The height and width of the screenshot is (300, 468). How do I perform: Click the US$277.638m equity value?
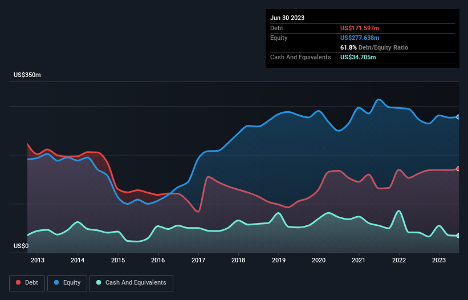click(360, 38)
